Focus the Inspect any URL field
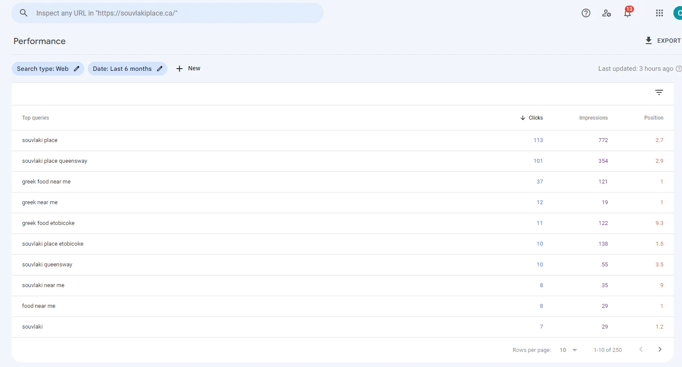 coord(167,13)
